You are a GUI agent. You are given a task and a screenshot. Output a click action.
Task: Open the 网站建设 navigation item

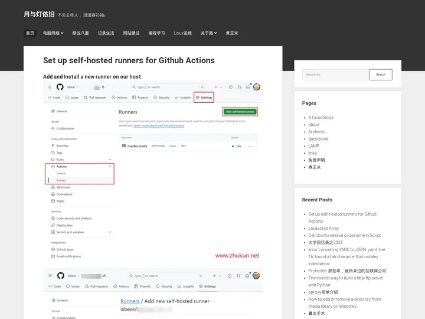(x=131, y=33)
